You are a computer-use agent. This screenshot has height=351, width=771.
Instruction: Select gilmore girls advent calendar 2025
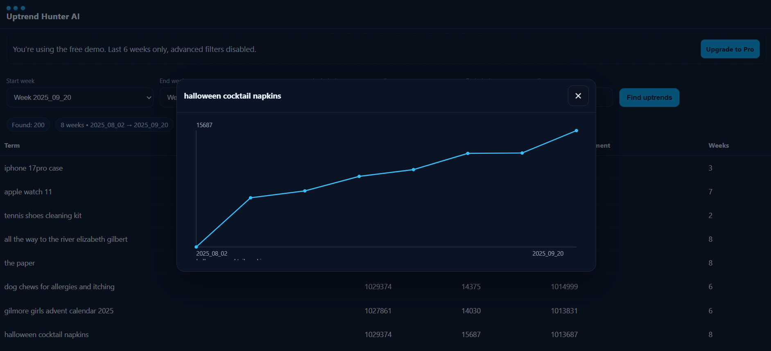click(x=59, y=311)
